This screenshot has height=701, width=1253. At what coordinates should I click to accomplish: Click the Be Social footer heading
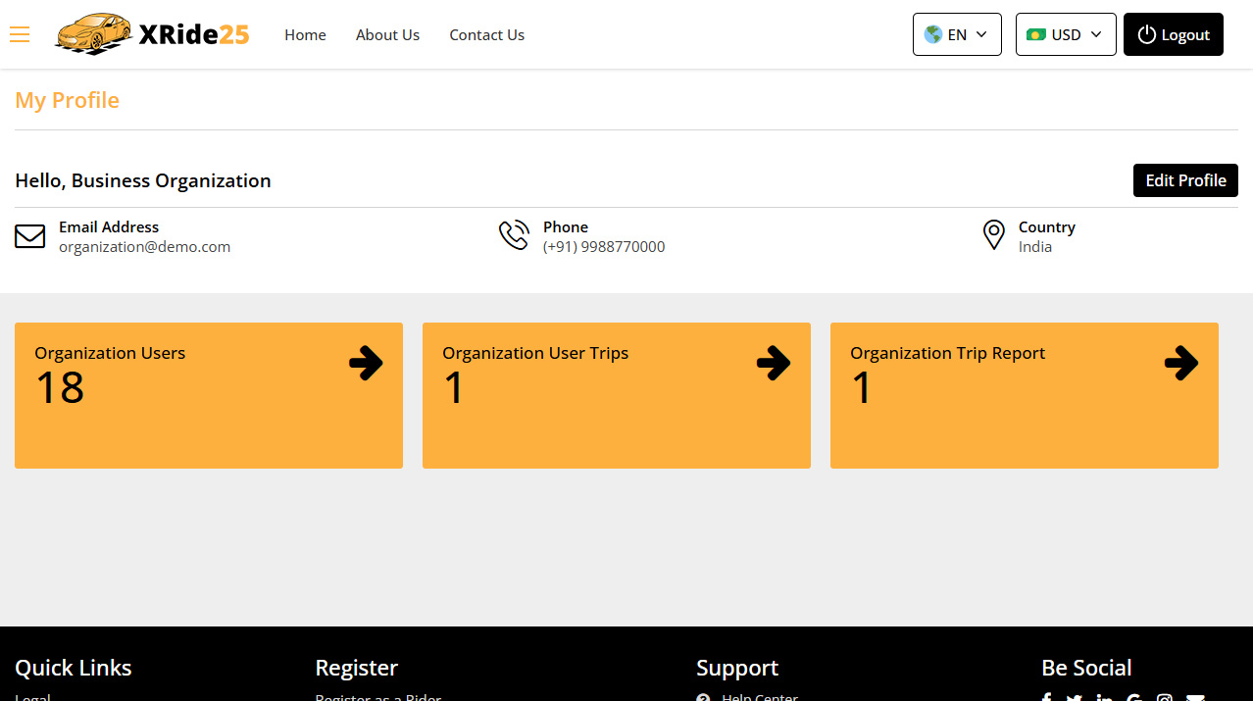click(x=1086, y=668)
